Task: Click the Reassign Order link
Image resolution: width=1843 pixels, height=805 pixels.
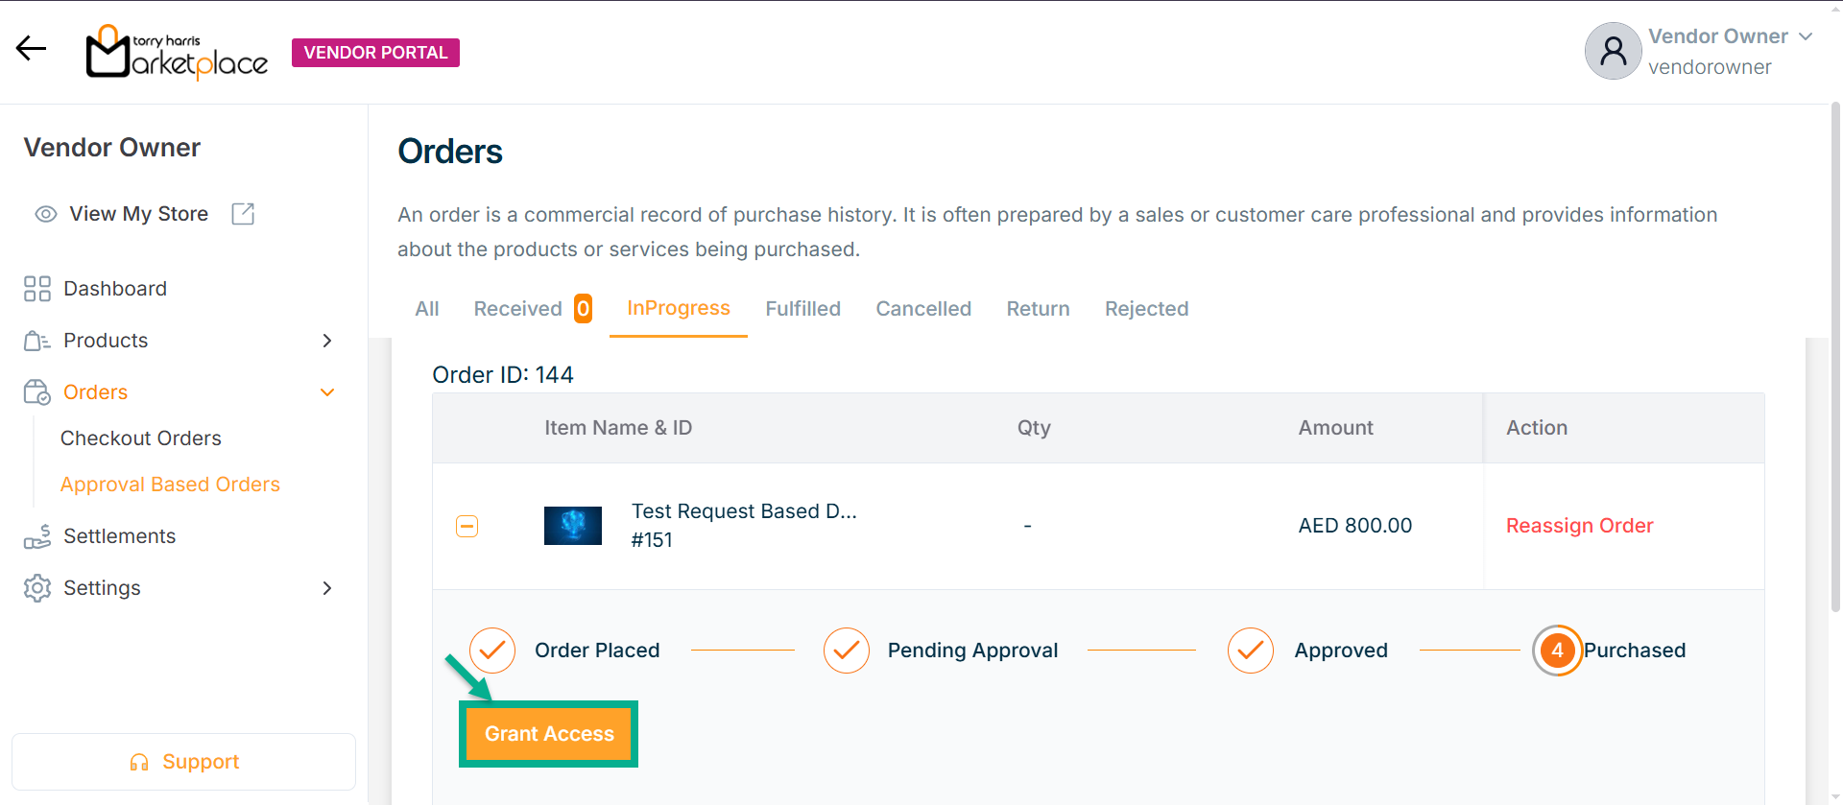Action: coord(1579,526)
